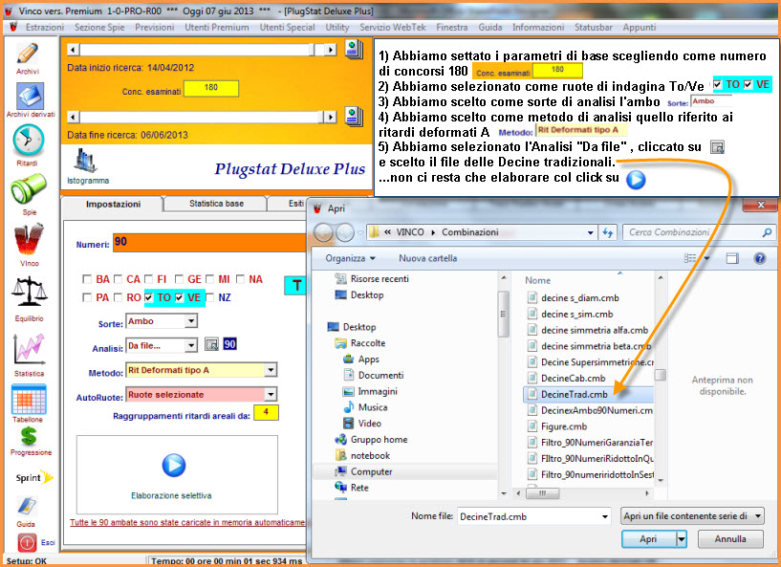Open the Tabellone grid icon
The image size is (781, 567).
click(x=29, y=399)
